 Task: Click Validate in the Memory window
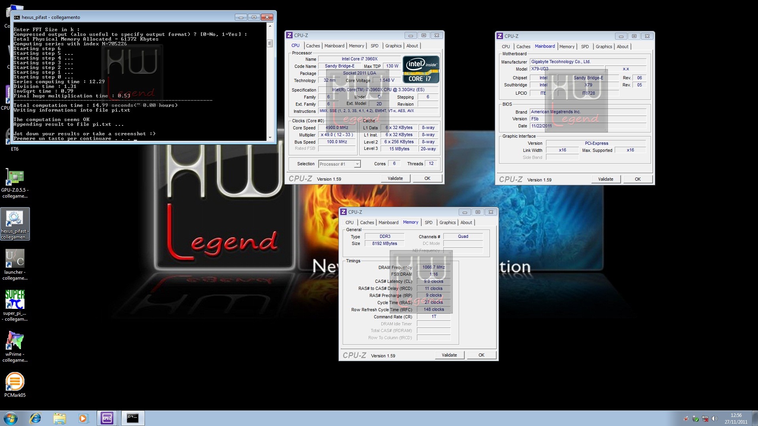pyautogui.click(x=449, y=355)
